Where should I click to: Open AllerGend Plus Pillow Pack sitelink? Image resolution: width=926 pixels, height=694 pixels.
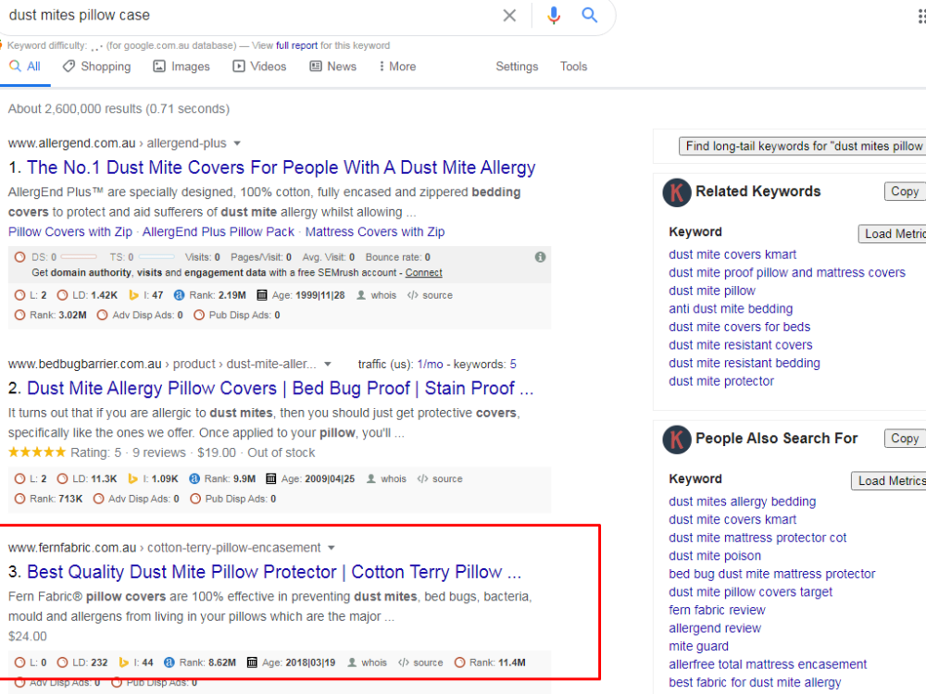(x=218, y=232)
